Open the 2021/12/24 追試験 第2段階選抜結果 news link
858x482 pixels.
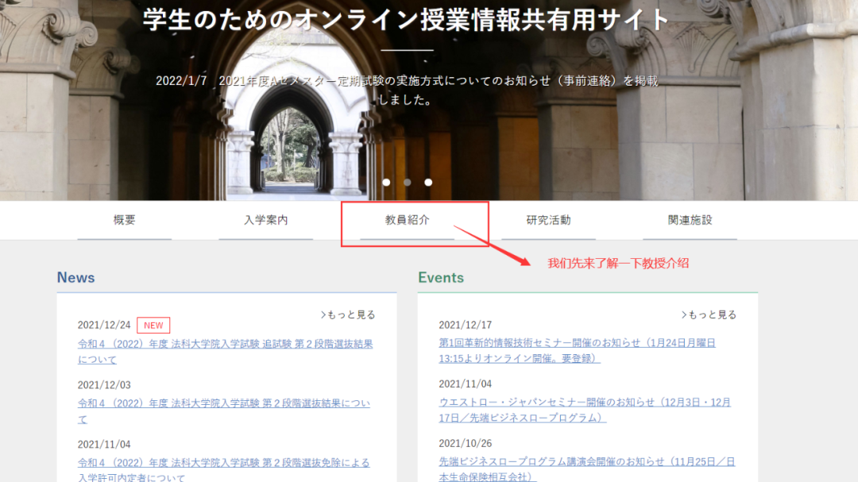tap(225, 351)
